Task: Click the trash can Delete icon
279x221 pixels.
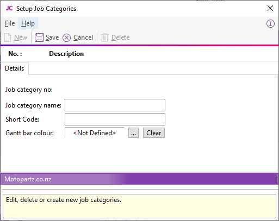Action: (x=104, y=37)
